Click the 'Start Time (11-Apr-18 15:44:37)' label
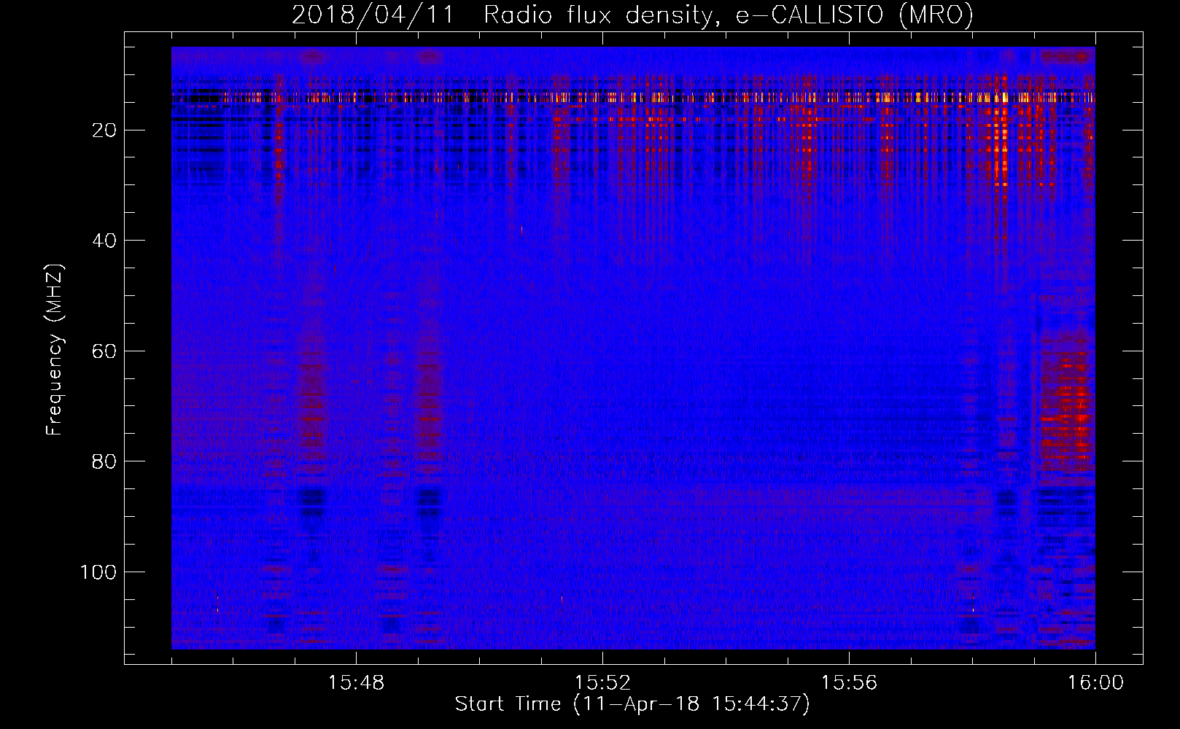 pyautogui.click(x=632, y=704)
